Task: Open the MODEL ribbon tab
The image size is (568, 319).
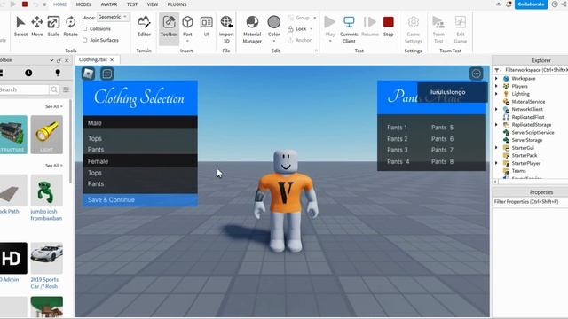Action: (83, 4)
